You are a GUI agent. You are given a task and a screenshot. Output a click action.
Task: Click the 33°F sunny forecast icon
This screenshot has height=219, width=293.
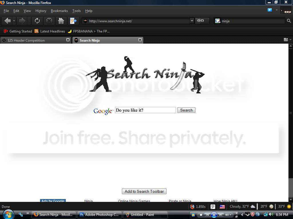289,206
